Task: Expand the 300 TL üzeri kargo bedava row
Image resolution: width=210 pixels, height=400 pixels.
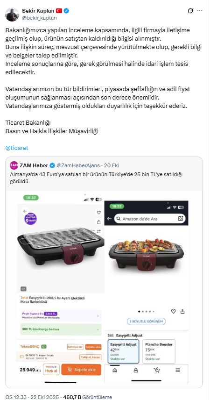Action: pos(61,329)
